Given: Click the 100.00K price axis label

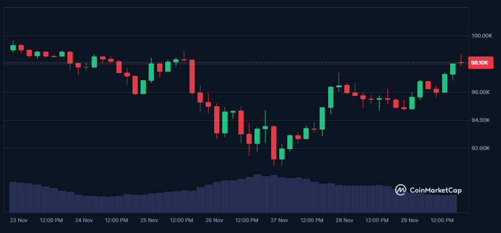Looking at the screenshot, I should point(480,36).
